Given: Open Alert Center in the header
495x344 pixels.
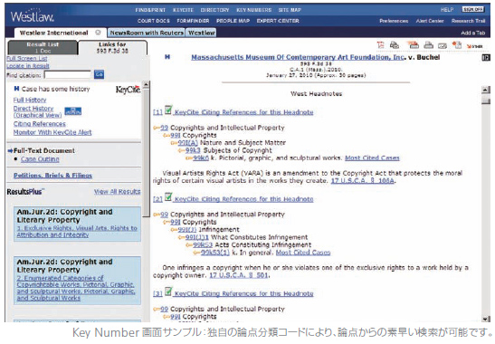Looking at the screenshot, I should [x=430, y=21].
